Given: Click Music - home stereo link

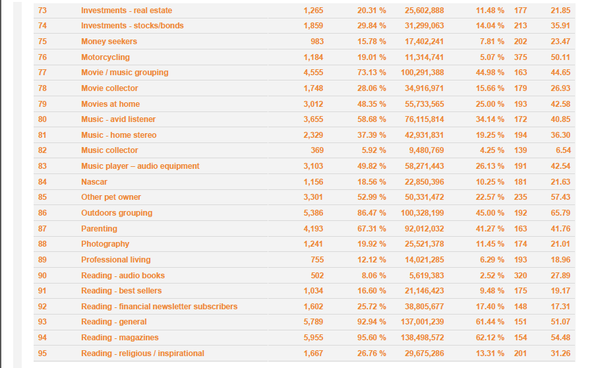Looking at the screenshot, I should click(x=119, y=135).
